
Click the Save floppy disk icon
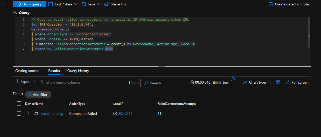point(83,4)
